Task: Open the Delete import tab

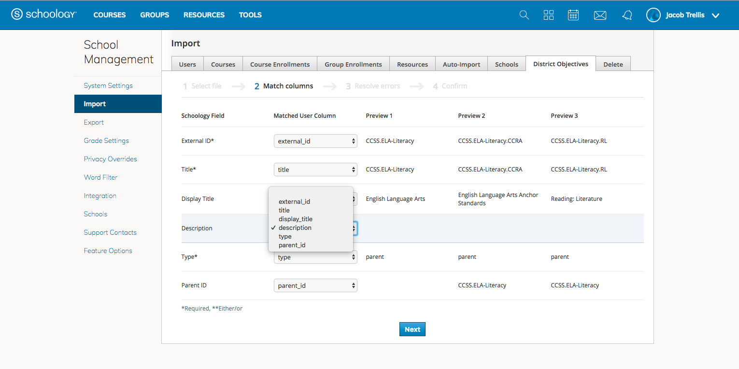Action: (x=613, y=63)
